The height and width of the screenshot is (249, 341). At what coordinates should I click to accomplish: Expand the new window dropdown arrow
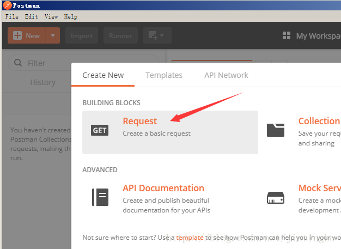pos(162,35)
